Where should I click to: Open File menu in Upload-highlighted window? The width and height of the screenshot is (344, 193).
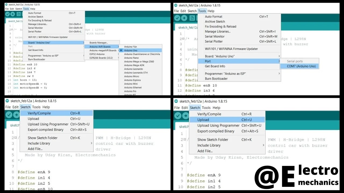[x=177, y=108]
